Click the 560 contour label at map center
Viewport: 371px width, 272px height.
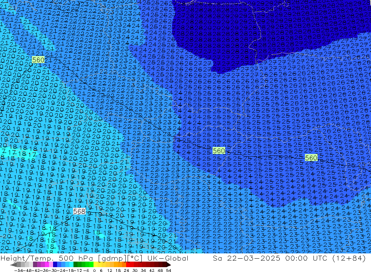(219, 151)
